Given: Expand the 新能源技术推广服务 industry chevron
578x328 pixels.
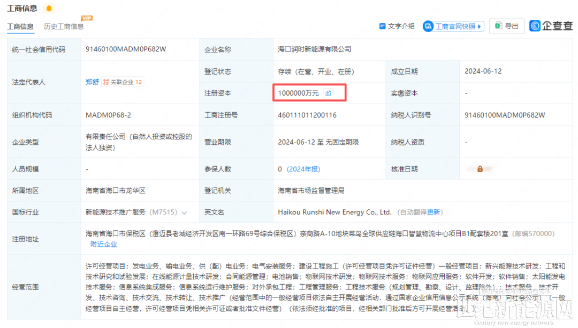Looking at the screenshot, I should (184, 213).
